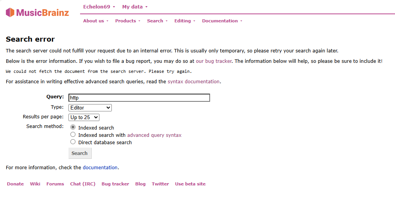Open the Type dropdown showing Editor

pyautogui.click(x=90, y=108)
